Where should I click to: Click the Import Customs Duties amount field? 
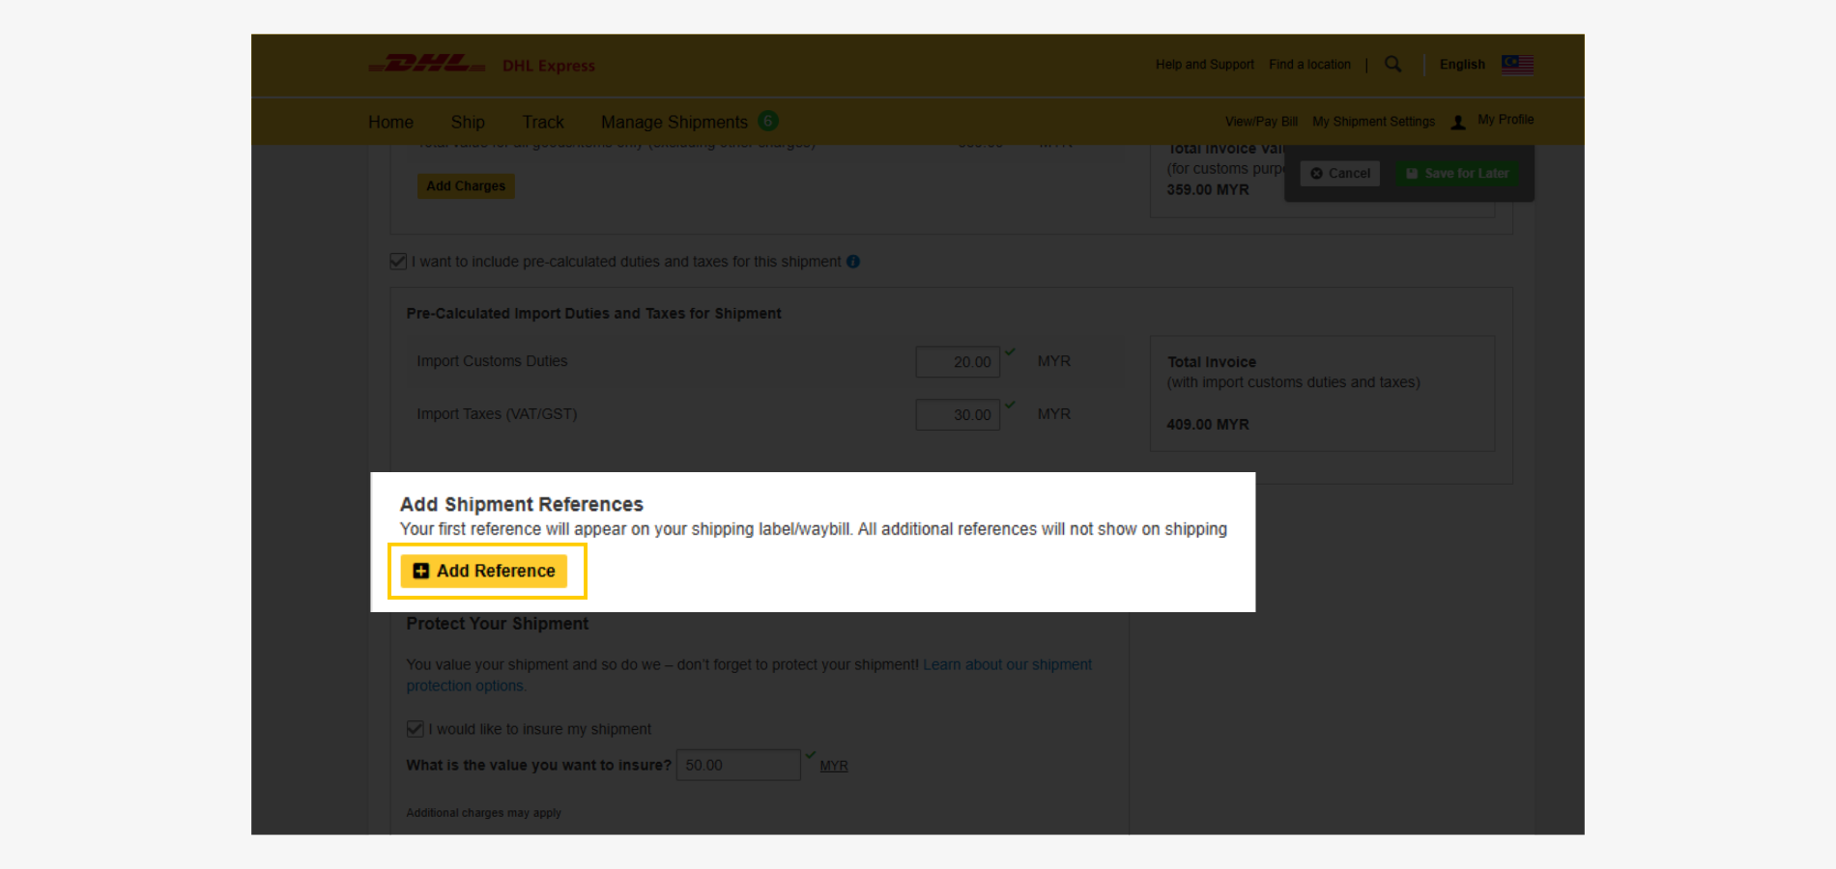click(x=958, y=362)
